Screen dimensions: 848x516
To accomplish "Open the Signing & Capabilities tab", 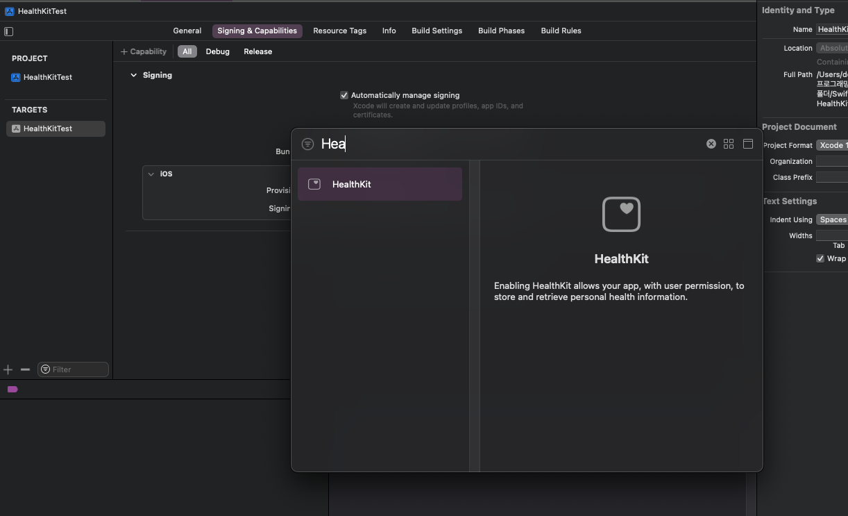I will coord(257,31).
